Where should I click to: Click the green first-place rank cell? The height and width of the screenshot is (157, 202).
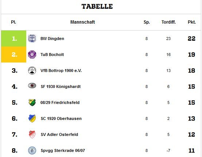coord(13,39)
